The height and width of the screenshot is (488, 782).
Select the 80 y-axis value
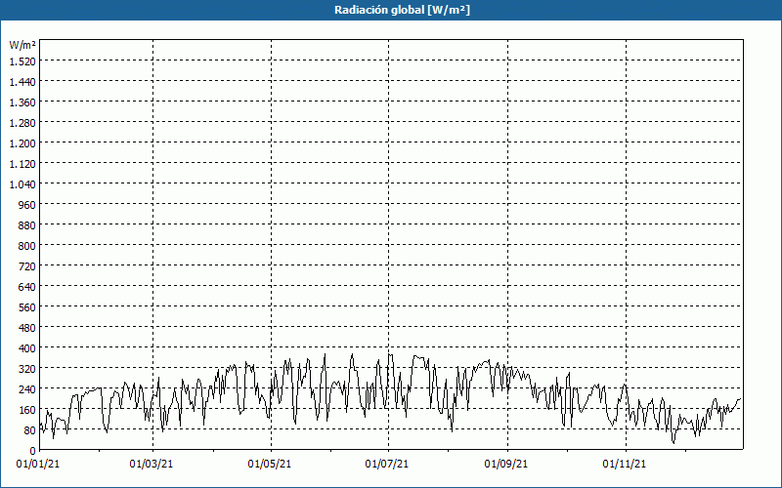pyautogui.click(x=29, y=430)
